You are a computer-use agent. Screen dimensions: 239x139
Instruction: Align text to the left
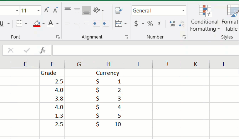[68, 24]
